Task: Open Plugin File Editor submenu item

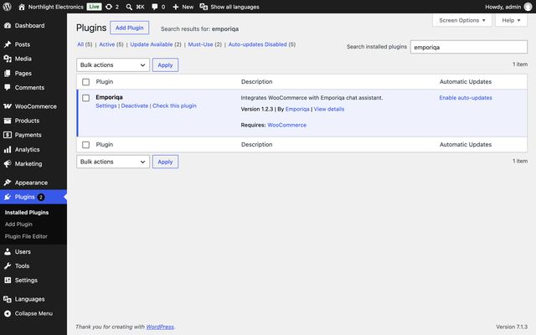Action: [x=26, y=236]
